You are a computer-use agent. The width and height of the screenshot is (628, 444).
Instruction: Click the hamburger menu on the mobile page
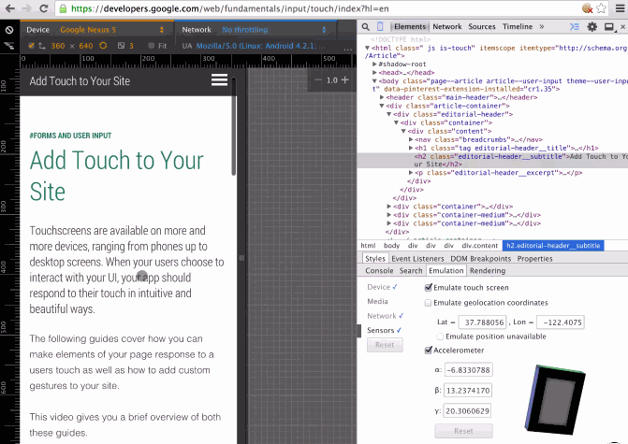[219, 80]
